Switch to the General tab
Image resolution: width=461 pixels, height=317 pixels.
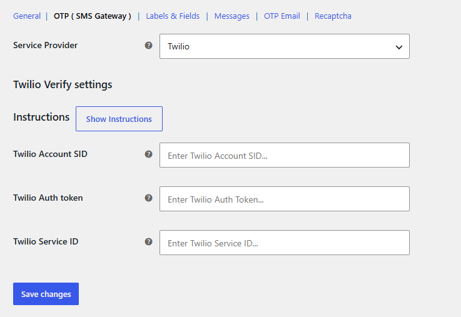click(27, 16)
